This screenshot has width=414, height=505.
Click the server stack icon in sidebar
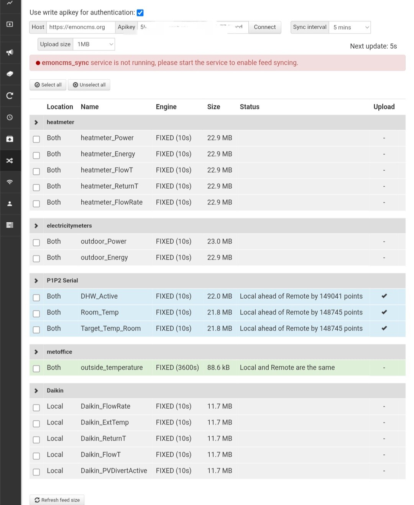pyautogui.click(x=10, y=225)
